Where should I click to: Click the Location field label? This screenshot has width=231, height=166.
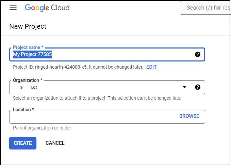tap(23, 110)
